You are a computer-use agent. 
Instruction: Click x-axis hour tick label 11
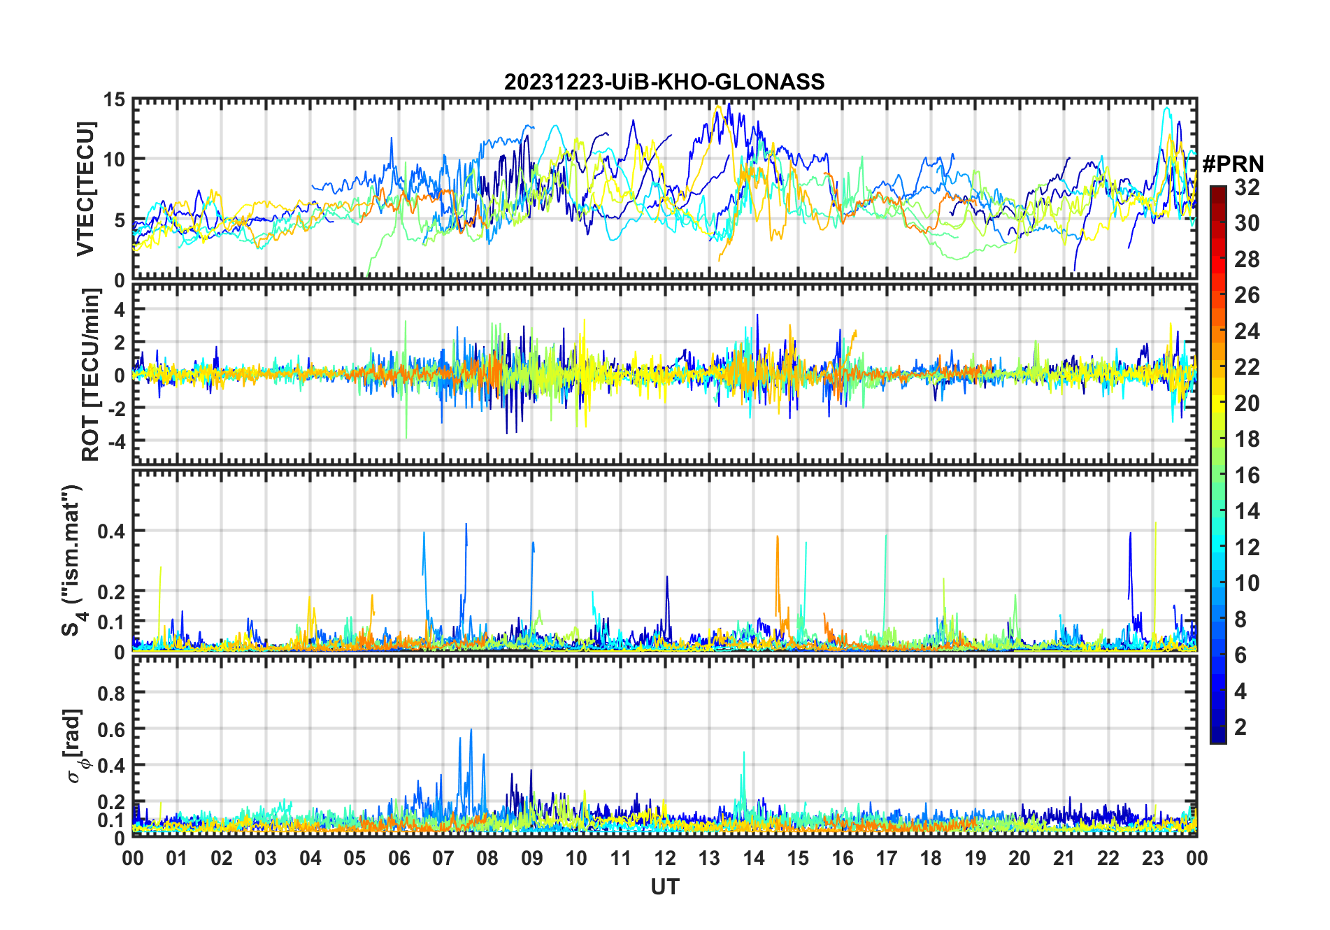pyautogui.click(x=621, y=858)
